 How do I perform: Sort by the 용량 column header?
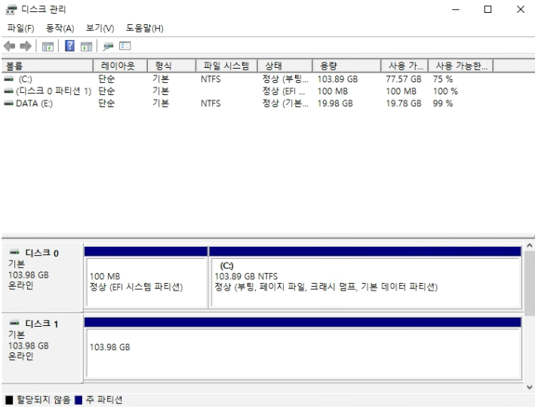[346, 66]
